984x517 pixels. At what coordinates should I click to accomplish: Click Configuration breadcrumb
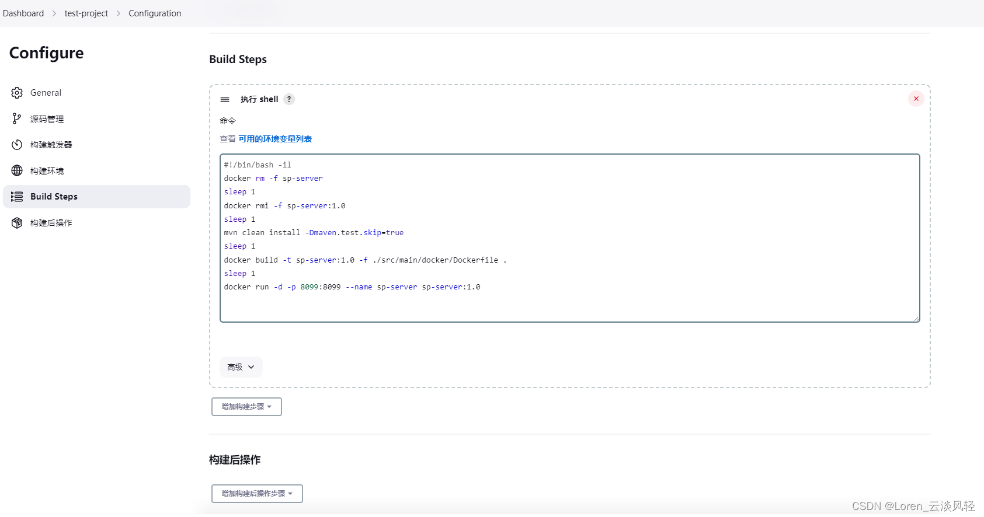[155, 13]
